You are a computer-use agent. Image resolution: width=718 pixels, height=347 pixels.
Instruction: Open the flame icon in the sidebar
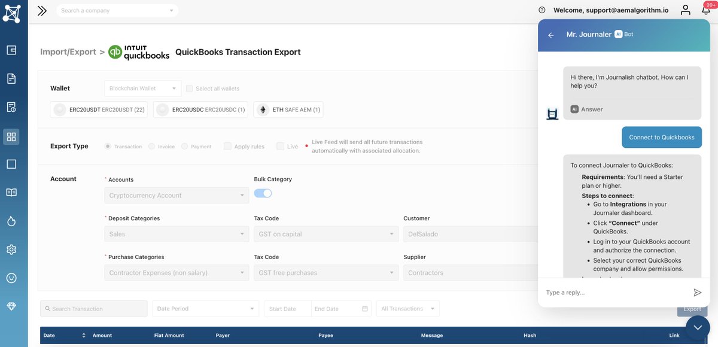11,221
